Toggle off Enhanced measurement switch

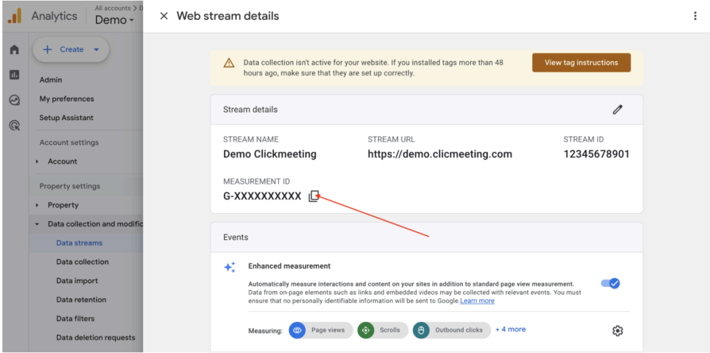coord(610,284)
